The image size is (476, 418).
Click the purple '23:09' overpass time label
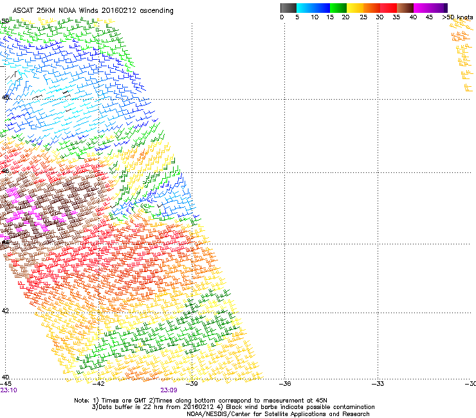point(169,390)
